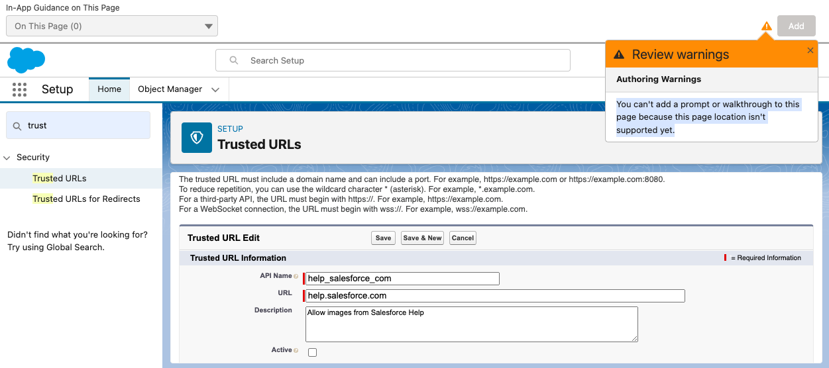Viewport: 829px width, 368px height.
Task: Click the URL input field
Action: 495,296
